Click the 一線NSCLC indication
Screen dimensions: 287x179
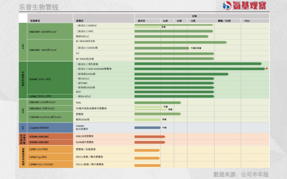point(83,78)
